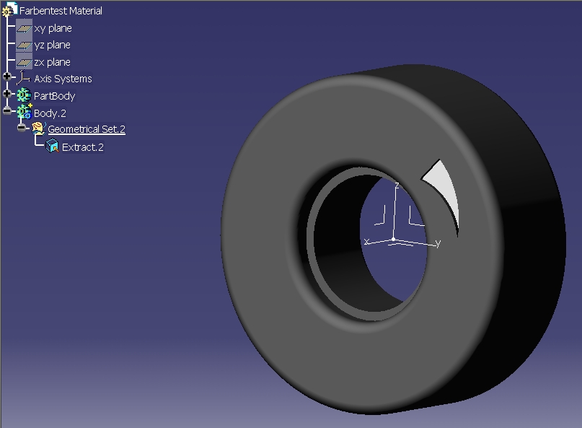Select the Axis Systems icon
The image size is (582, 428).
[x=24, y=79]
